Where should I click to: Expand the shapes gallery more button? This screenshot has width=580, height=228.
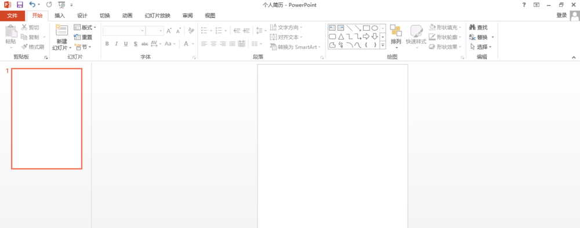coord(383,45)
